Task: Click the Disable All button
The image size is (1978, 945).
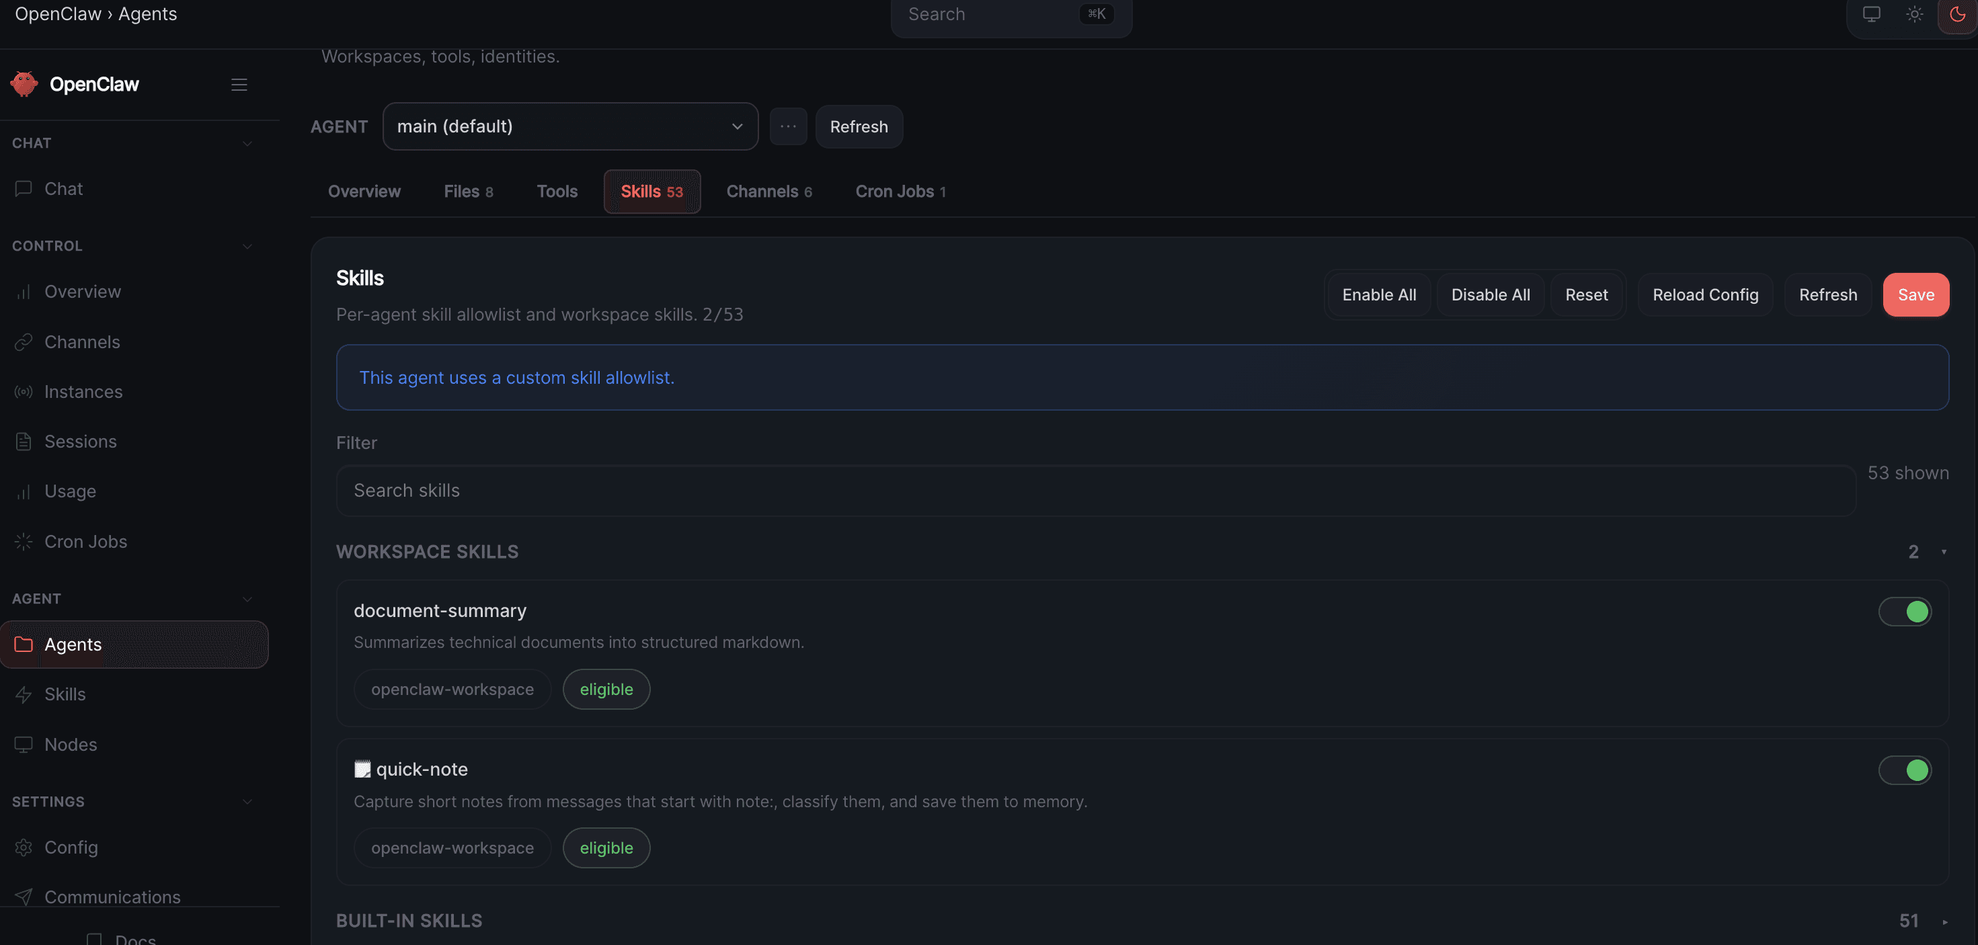Action: point(1490,295)
